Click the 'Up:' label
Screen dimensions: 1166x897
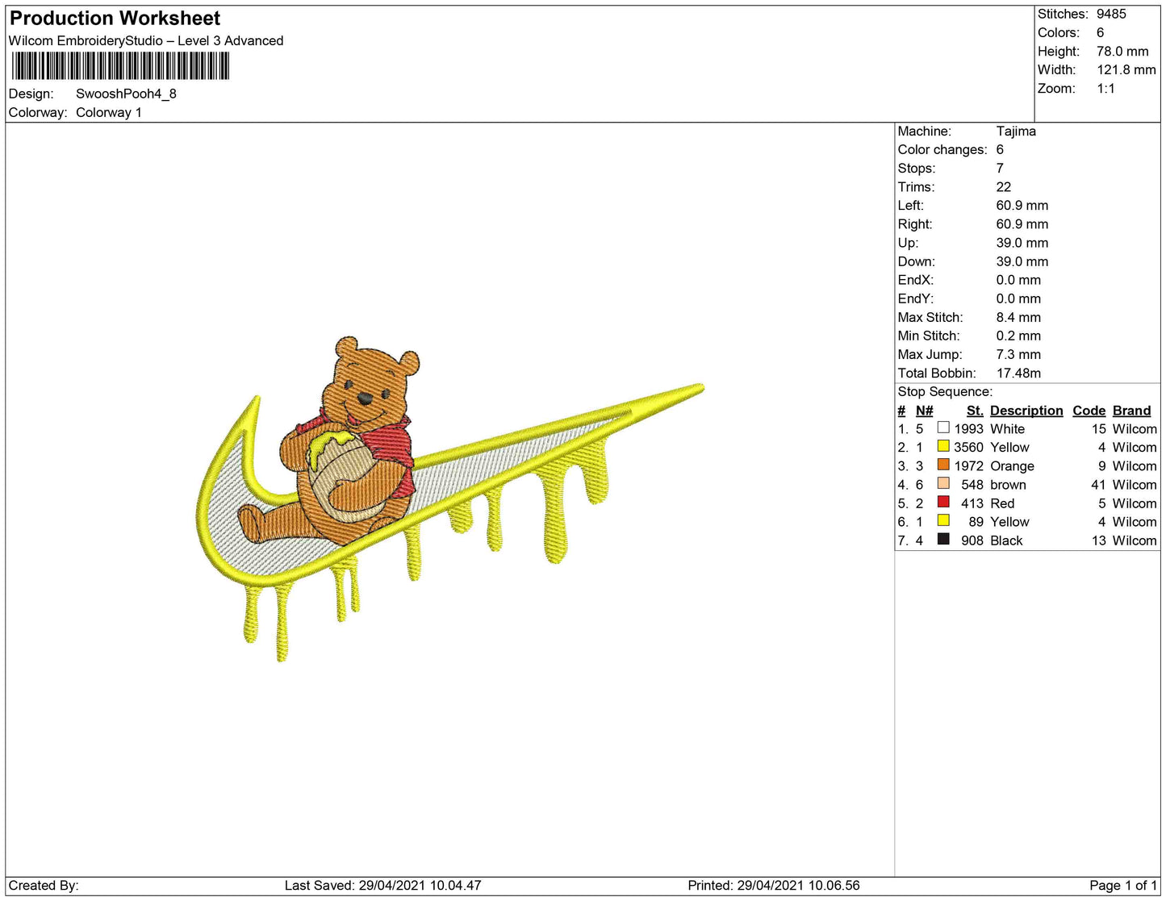908,243
